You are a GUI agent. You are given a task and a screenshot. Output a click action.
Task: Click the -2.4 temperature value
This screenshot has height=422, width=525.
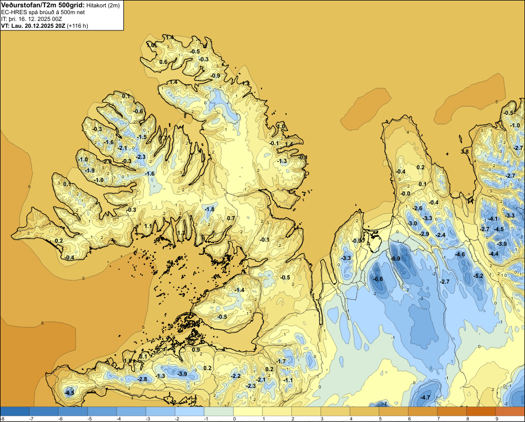click(x=441, y=235)
